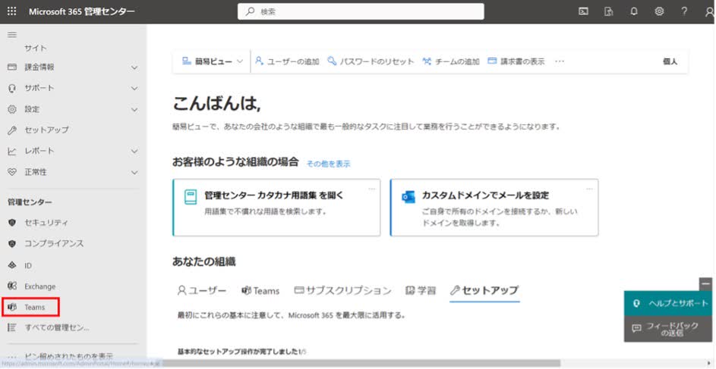Open ヘルプとサポート button
Viewport: 716px width, 369px height.
click(x=668, y=303)
